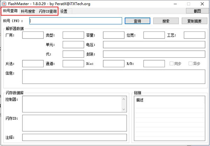Click the up arrow of 控制器 scrollbar
Viewport: 210px width, 146px height.
coord(124,99)
